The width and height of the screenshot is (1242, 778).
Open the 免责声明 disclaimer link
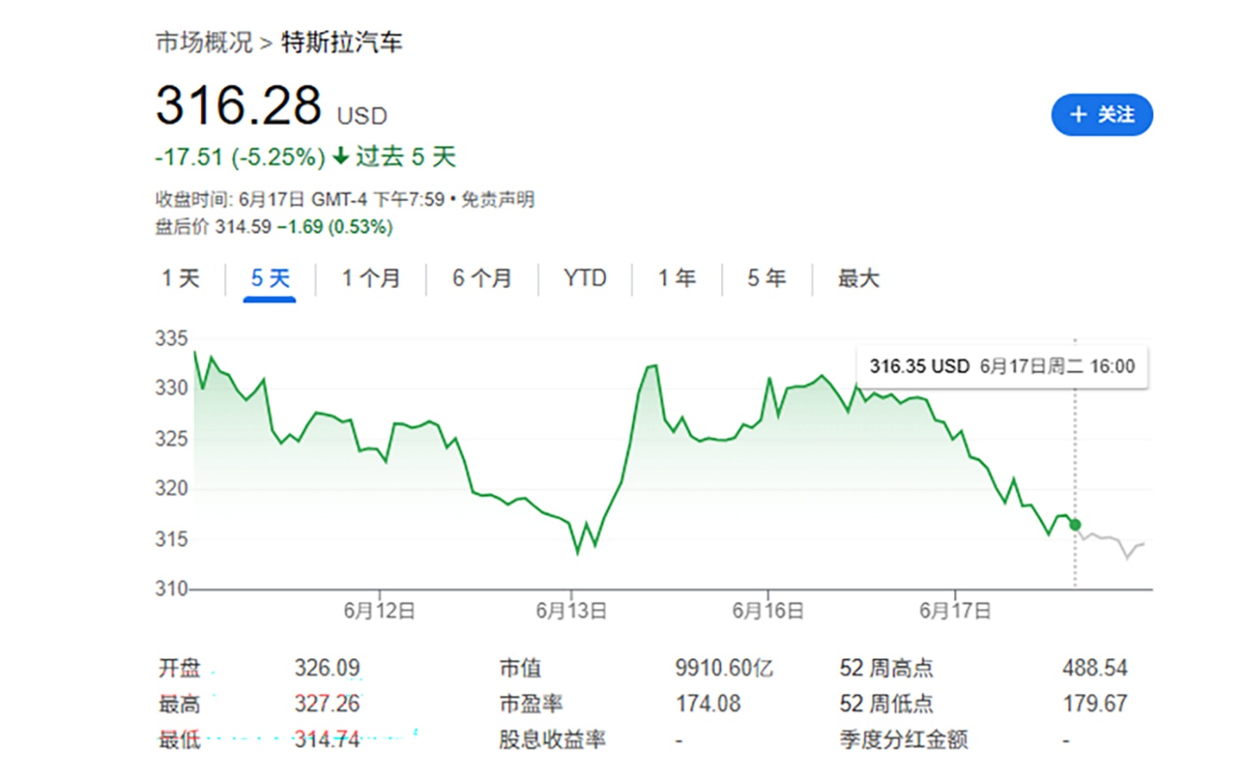coord(498,199)
